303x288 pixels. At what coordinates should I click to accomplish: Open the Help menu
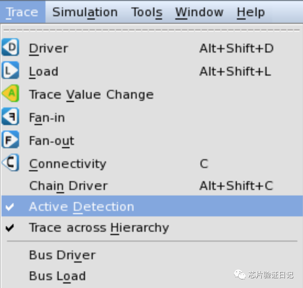point(251,12)
